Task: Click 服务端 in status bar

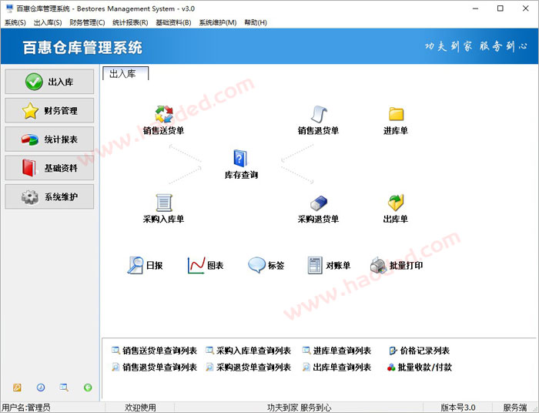Action: 515,408
